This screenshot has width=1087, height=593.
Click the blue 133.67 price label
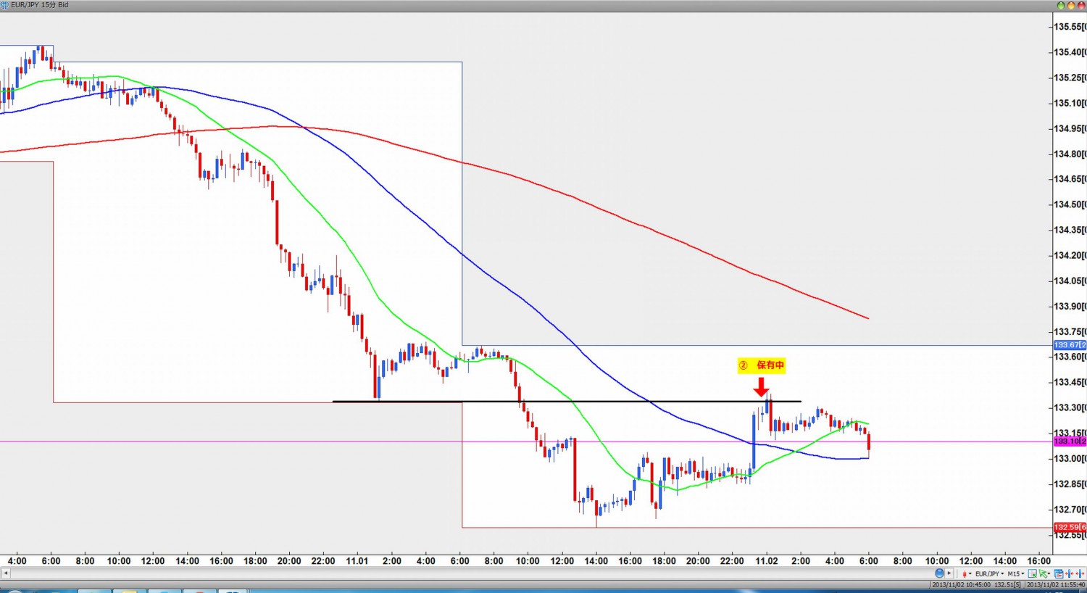pos(1069,345)
